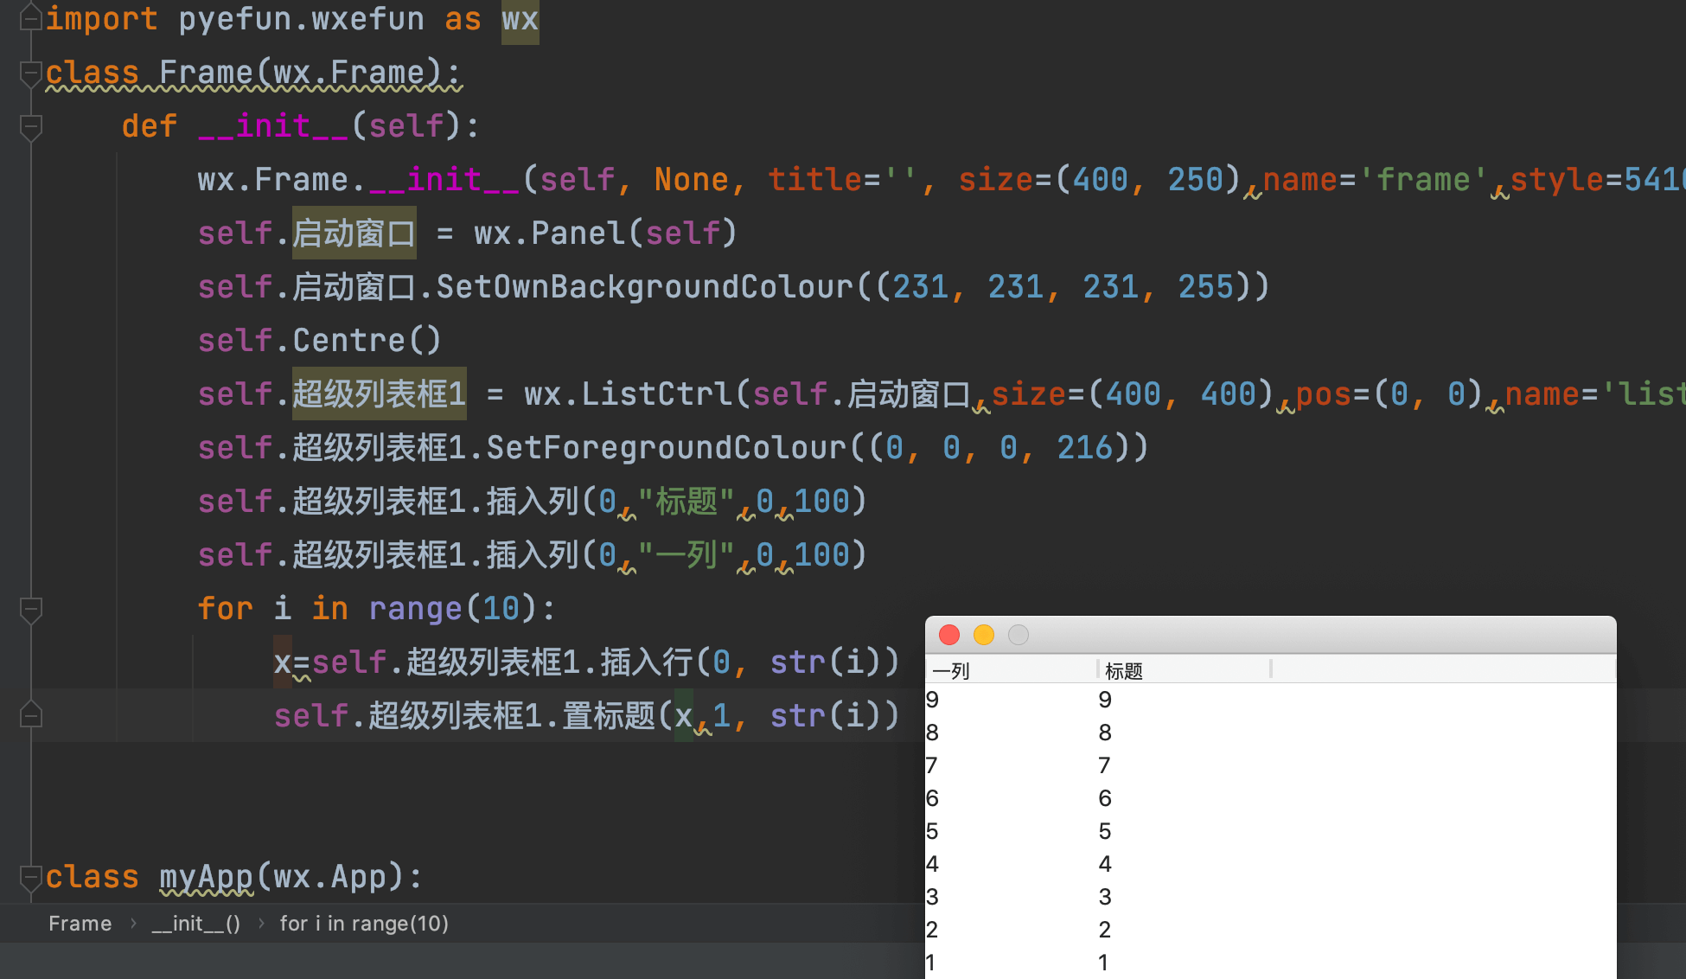The image size is (1686, 979).
Task: Click the 一列 column header
Action: (1011, 670)
